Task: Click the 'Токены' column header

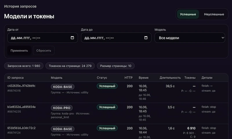Action: pyautogui.click(x=190, y=77)
